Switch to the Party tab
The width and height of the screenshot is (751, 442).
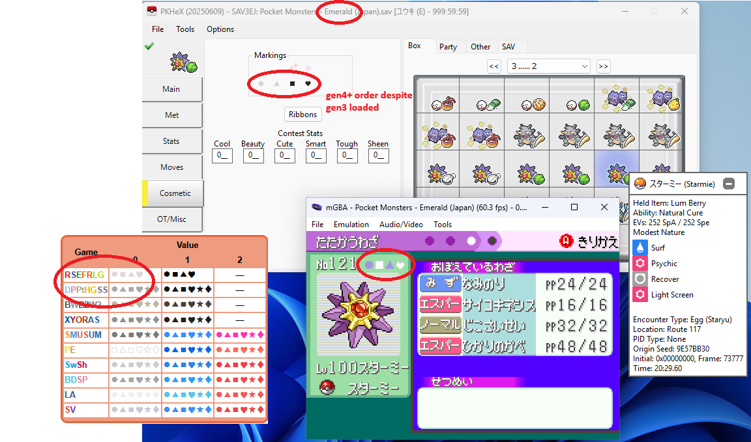pyautogui.click(x=448, y=47)
